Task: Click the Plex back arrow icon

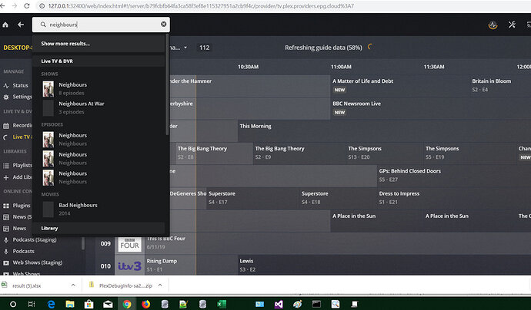Action: tap(21, 25)
